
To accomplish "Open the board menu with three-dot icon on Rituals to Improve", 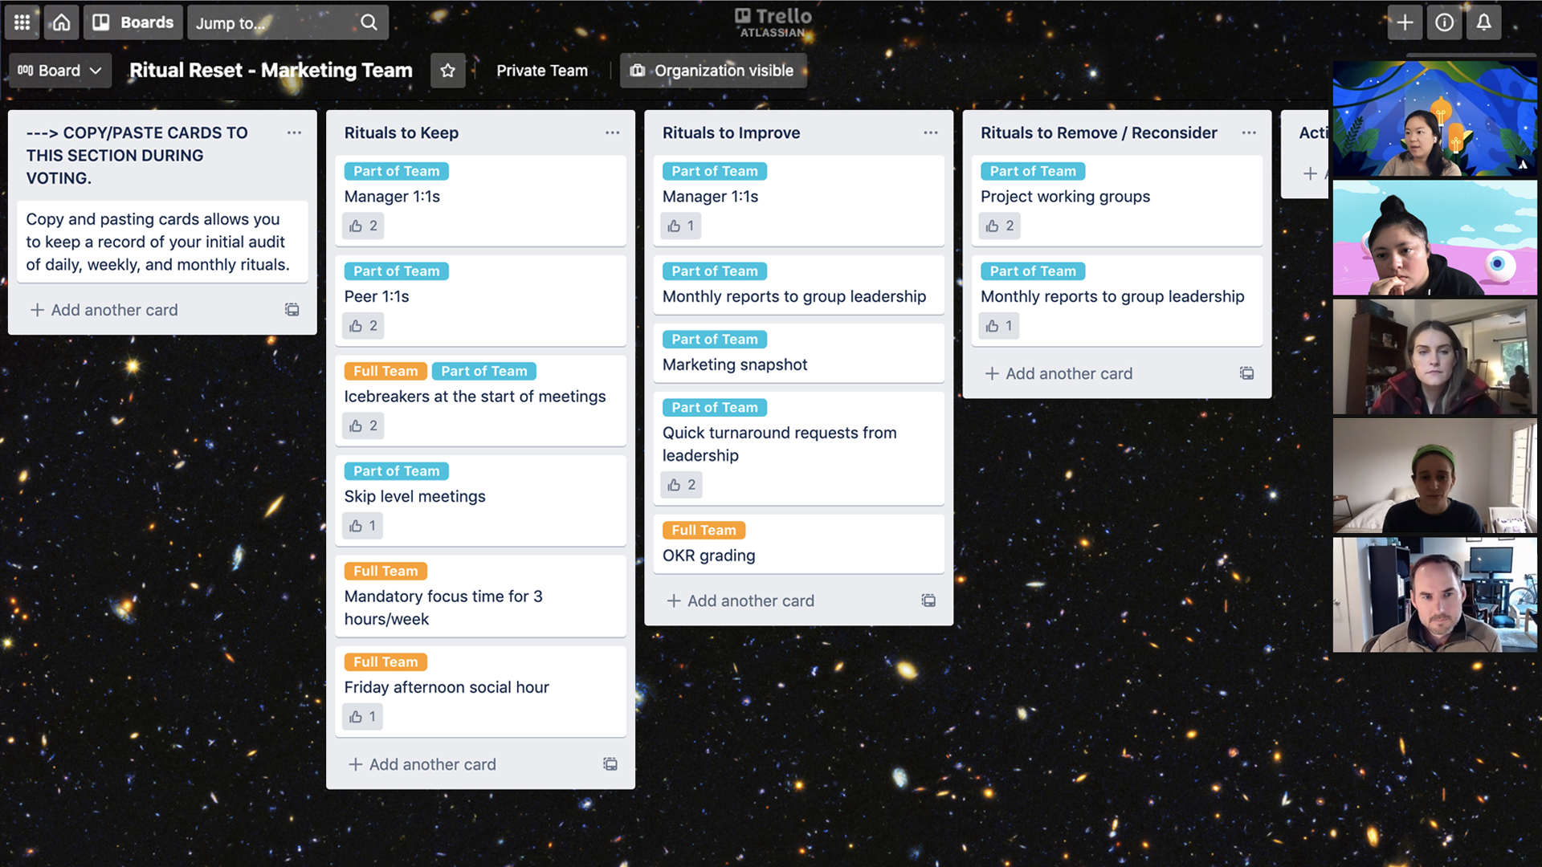I will click(930, 132).
